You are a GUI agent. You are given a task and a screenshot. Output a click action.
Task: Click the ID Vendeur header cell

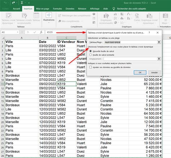point(66,42)
